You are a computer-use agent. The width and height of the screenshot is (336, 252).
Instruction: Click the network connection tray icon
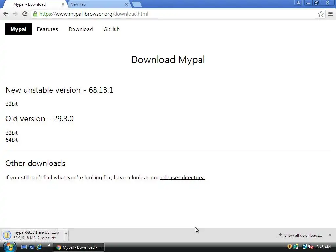point(304,247)
